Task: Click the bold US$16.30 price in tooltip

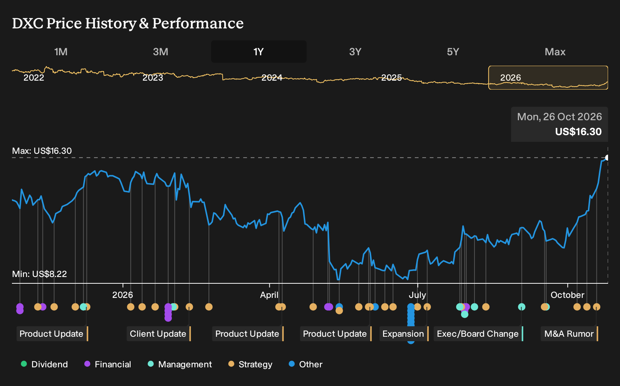Action: click(x=578, y=132)
